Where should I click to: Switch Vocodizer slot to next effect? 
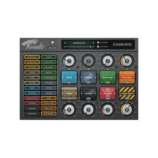[115, 93]
